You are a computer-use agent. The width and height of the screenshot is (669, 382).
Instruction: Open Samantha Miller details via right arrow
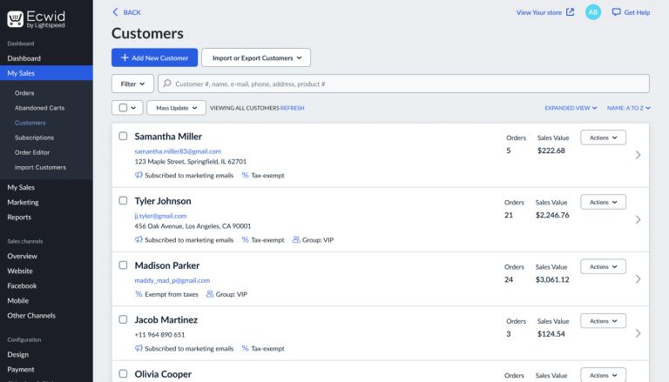pyautogui.click(x=638, y=155)
